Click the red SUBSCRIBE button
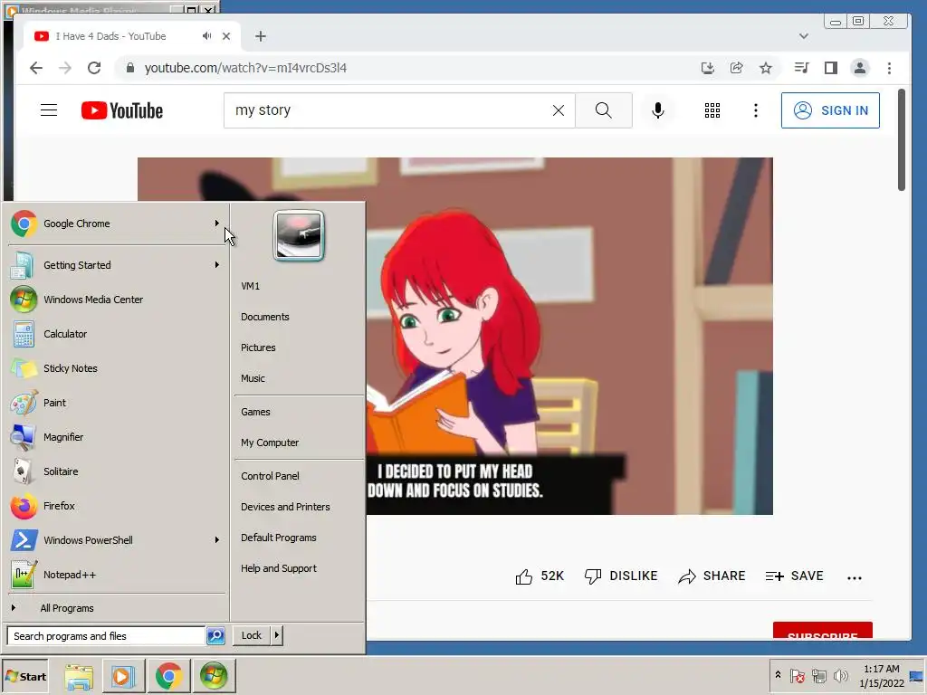Viewport: 927px width, 695px height. 822,631
